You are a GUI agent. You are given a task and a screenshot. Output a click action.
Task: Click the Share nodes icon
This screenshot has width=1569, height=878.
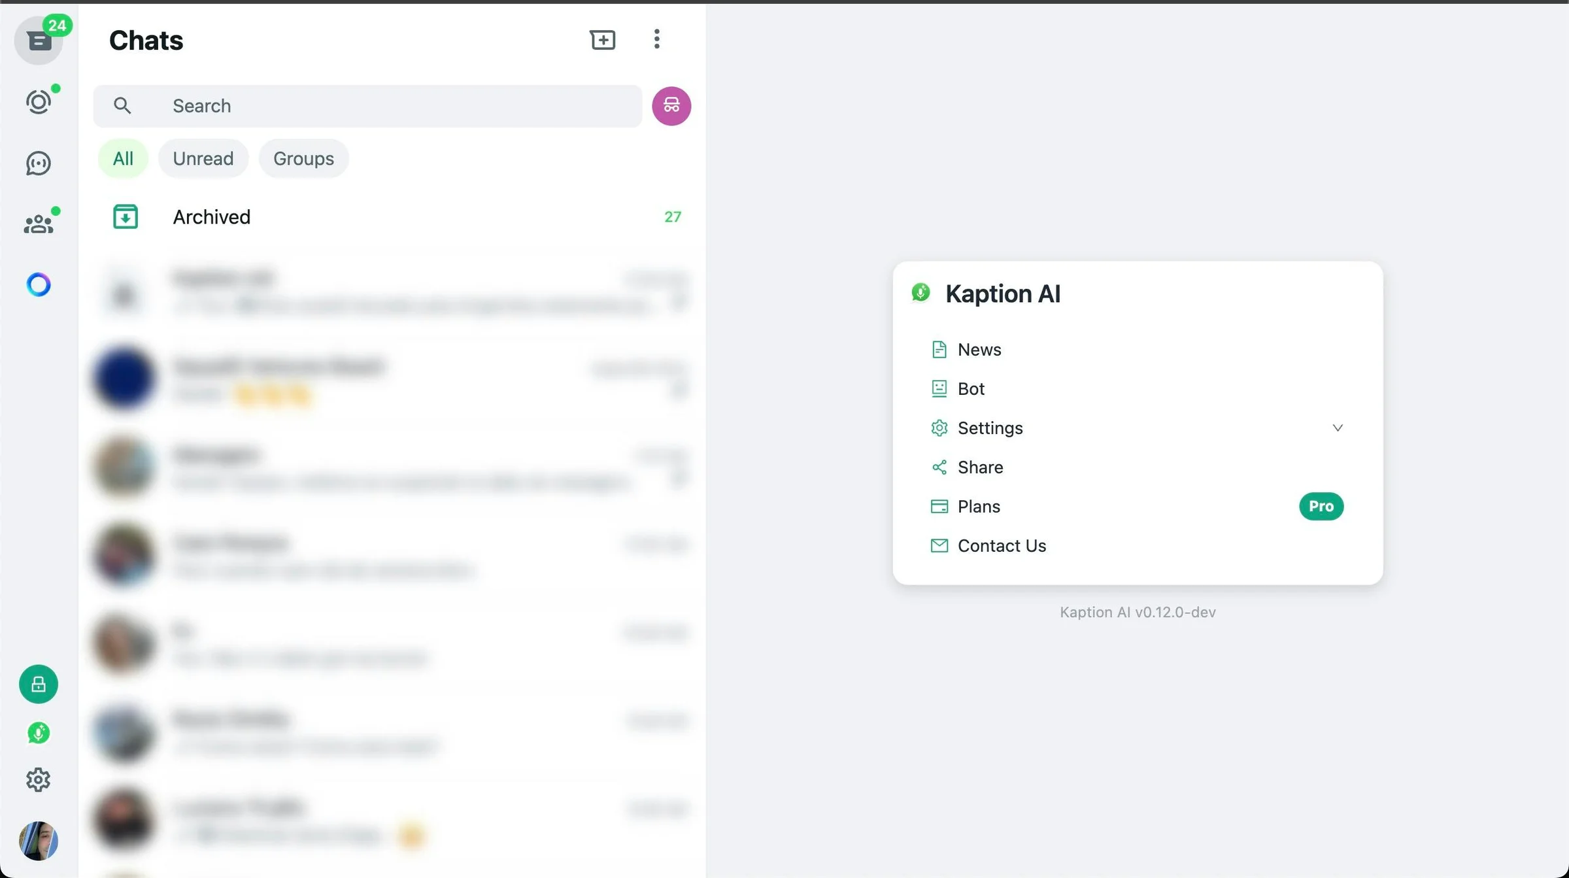tap(939, 467)
